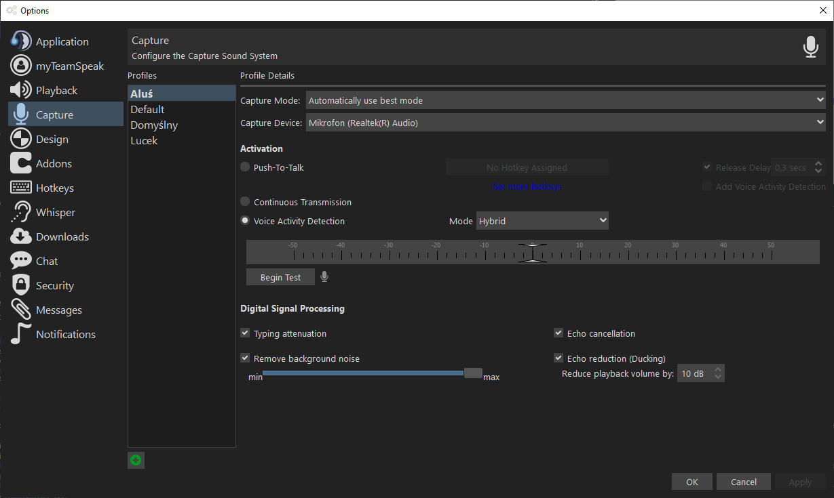Go to the Notifications section

pyautogui.click(x=65, y=334)
